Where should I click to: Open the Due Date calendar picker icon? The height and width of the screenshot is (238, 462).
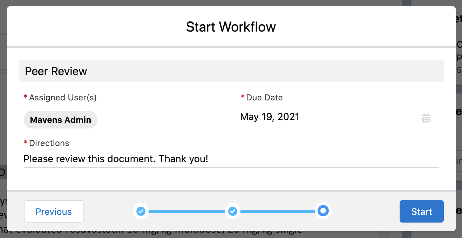pos(426,118)
